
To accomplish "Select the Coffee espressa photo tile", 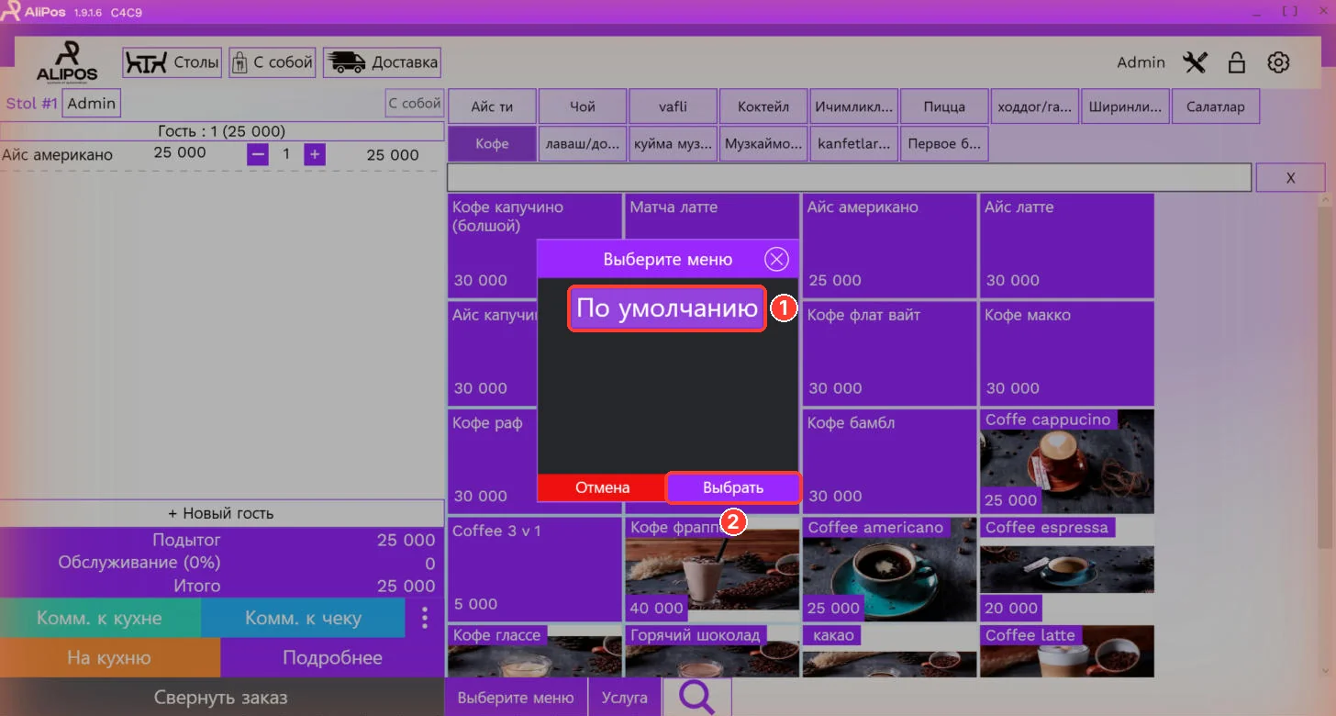I will pyautogui.click(x=1066, y=569).
